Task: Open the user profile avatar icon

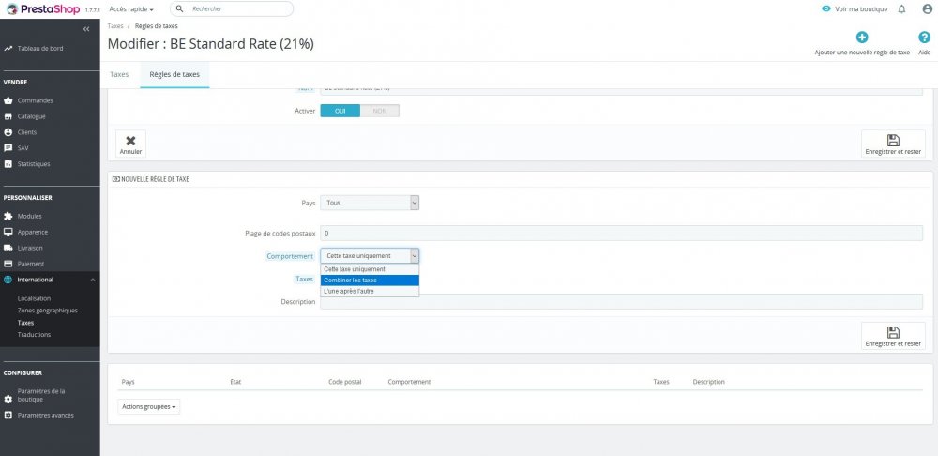Action: point(928,9)
